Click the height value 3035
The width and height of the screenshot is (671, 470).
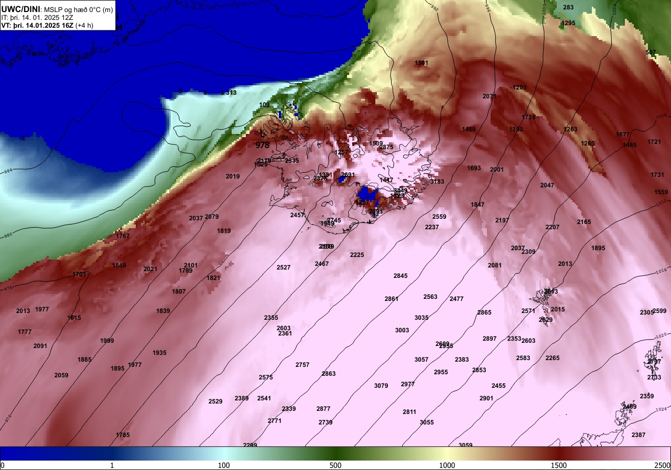[x=421, y=318]
